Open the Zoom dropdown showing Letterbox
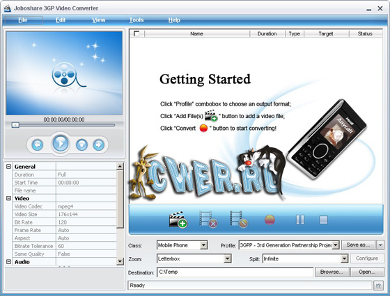This screenshot has height=296, width=390. (x=227, y=258)
